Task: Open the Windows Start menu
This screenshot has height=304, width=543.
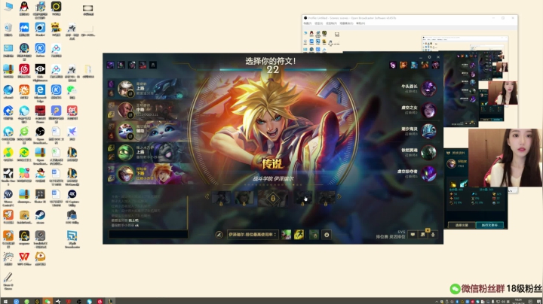Action: pos(5,301)
